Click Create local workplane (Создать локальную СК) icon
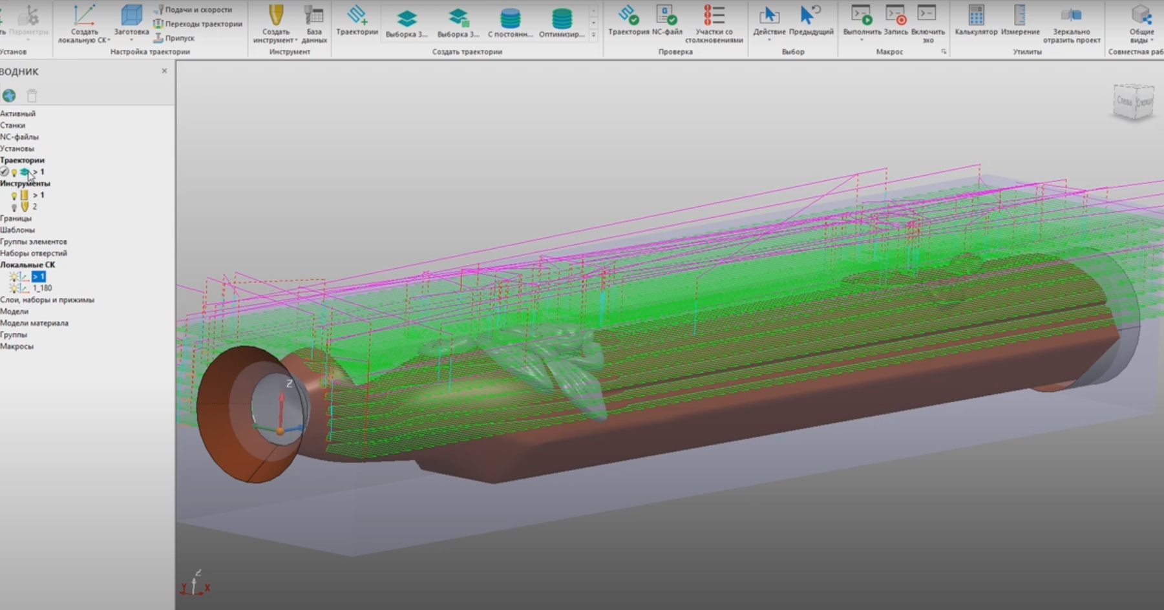This screenshot has height=610, width=1164. [84, 15]
